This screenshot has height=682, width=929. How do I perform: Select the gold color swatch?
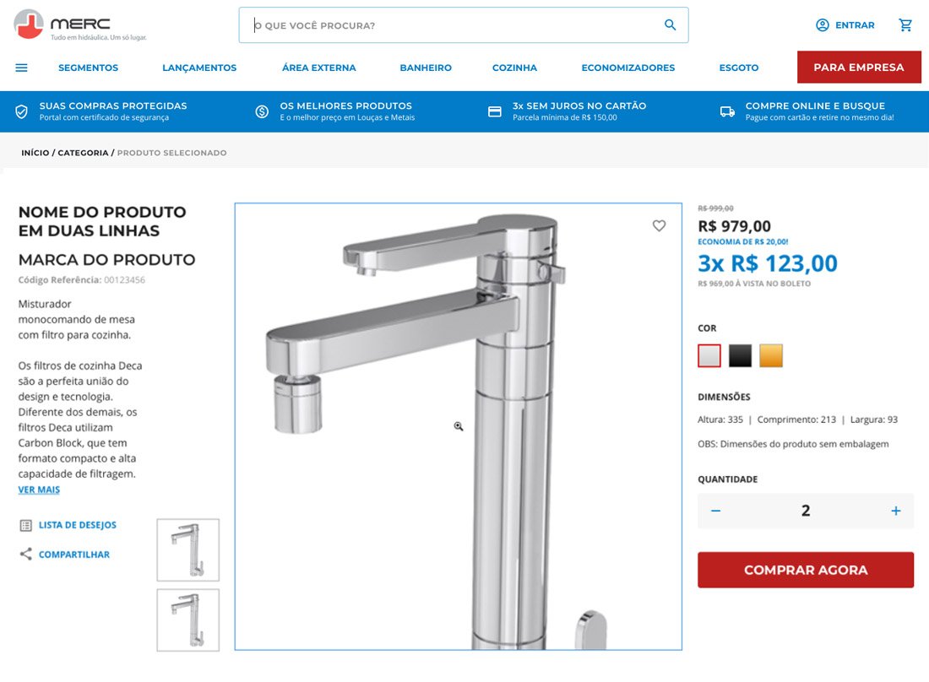click(771, 356)
